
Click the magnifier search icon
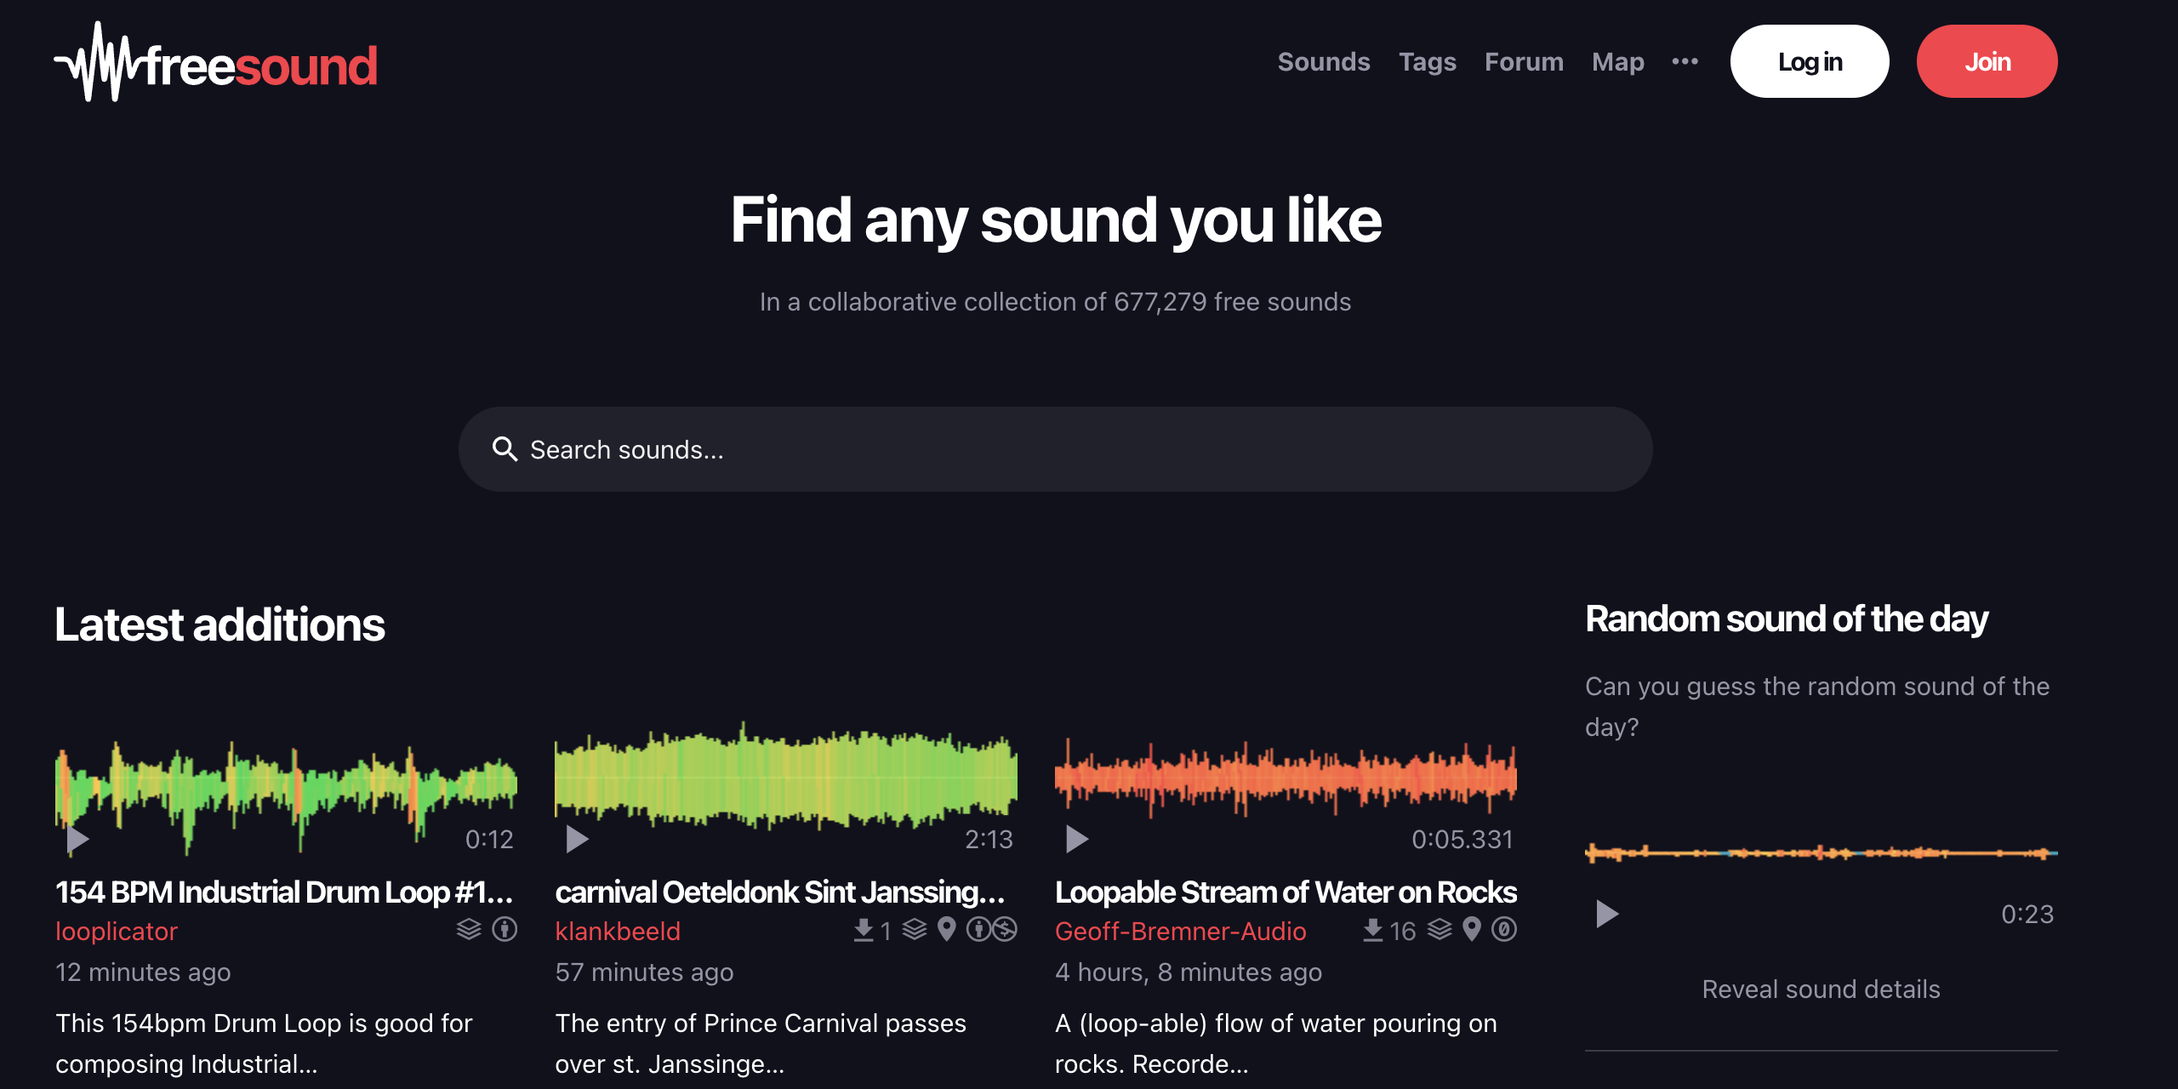505,449
